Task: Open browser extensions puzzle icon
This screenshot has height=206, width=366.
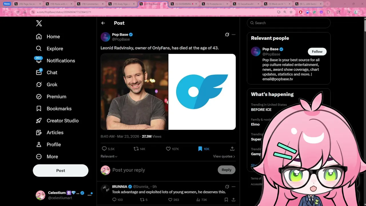Action: [x=328, y=12]
